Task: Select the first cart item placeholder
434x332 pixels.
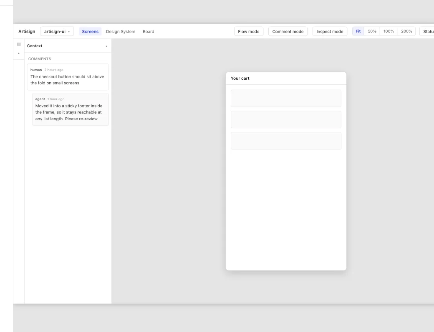Action: click(286, 98)
